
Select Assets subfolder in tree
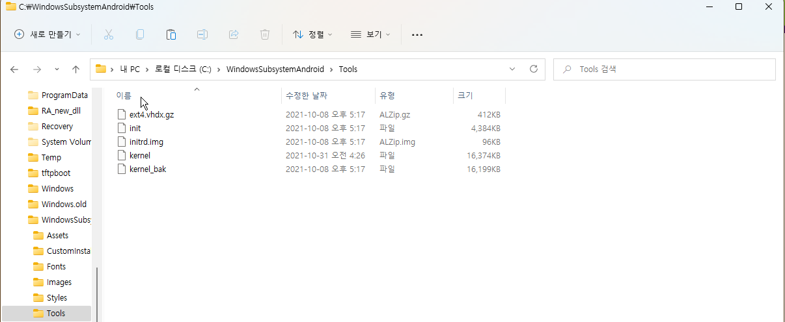point(51,235)
